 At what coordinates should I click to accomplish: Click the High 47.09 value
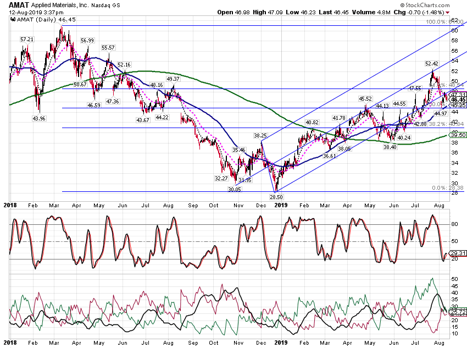click(x=268, y=12)
